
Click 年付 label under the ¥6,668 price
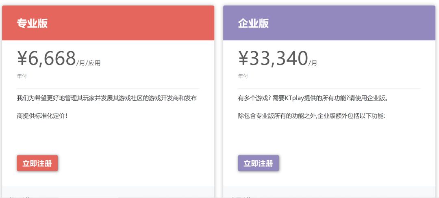[x=22, y=76]
